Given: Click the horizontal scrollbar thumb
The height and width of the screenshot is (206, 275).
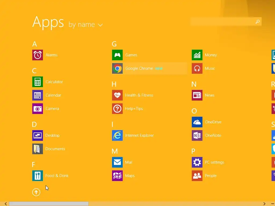Looking at the screenshot, I should tap(49, 204).
